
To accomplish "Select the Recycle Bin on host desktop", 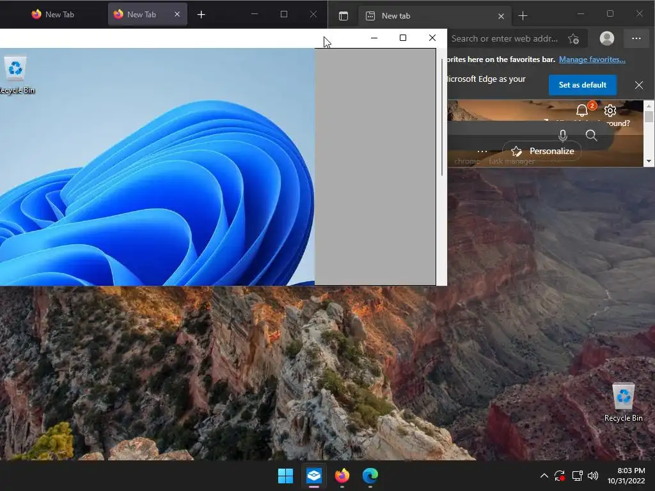I will 623,403.
